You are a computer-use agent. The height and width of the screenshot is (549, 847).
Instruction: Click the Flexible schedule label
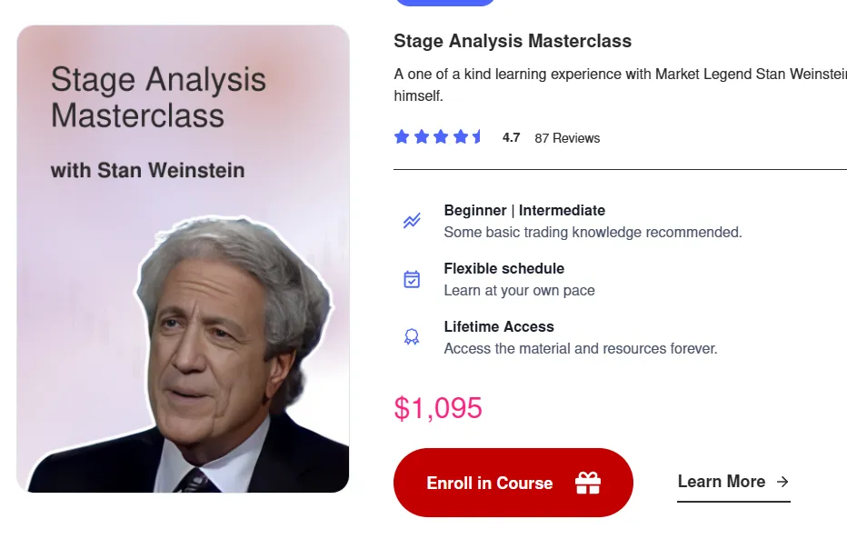coord(504,268)
